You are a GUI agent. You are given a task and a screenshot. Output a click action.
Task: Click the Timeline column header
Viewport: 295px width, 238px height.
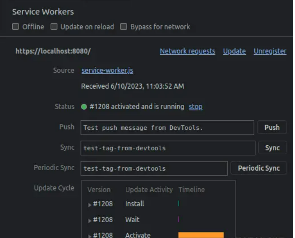191,190
